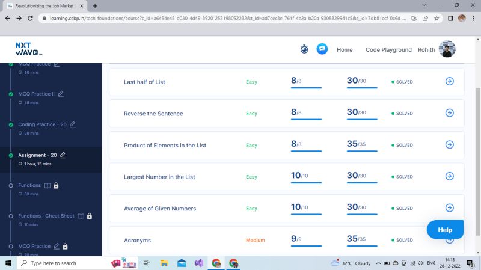This screenshot has height=270, width=481.
Task: Open arrow for Average of Given Numbers
Action: pyautogui.click(x=449, y=208)
